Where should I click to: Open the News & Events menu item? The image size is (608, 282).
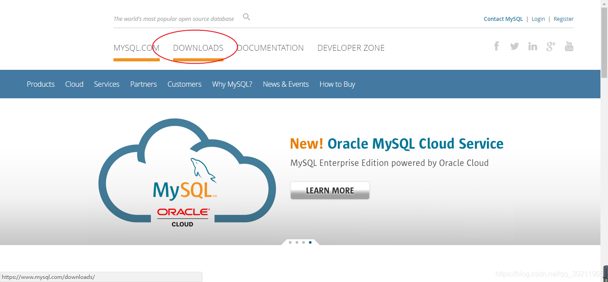coord(286,84)
